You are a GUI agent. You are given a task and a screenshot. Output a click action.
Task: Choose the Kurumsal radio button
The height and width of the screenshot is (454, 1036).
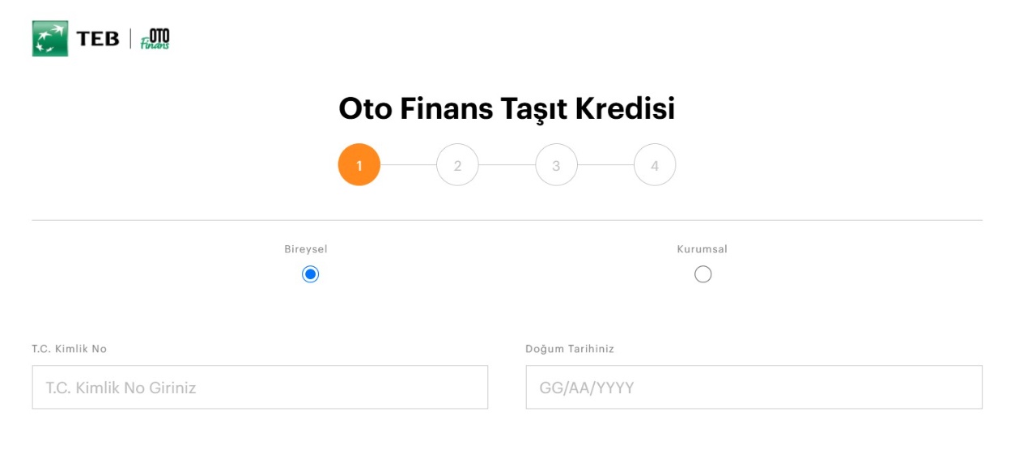[703, 274]
